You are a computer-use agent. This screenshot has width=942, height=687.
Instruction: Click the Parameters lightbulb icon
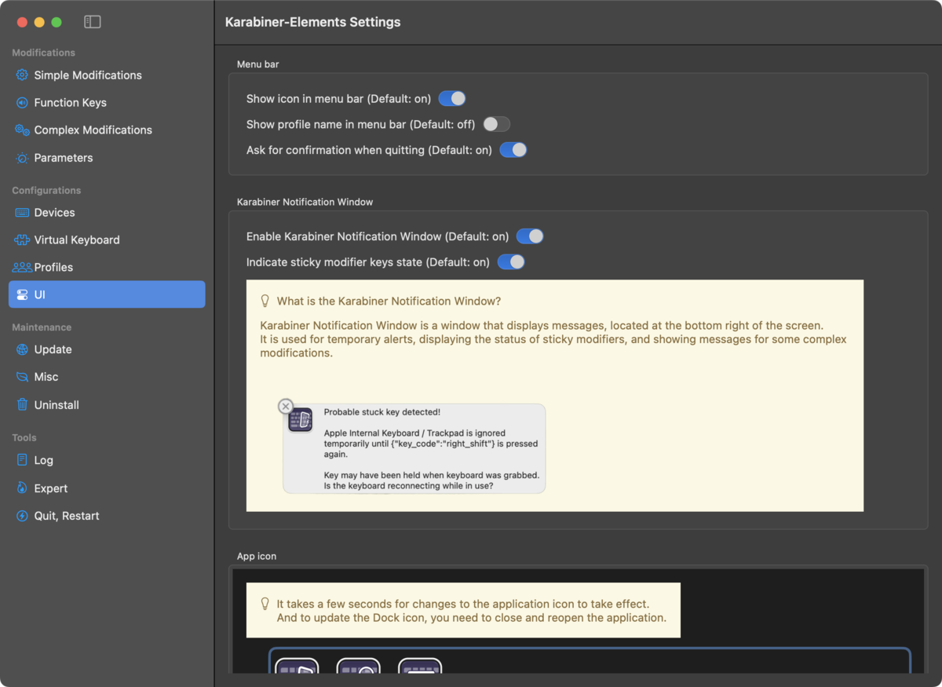coord(22,158)
